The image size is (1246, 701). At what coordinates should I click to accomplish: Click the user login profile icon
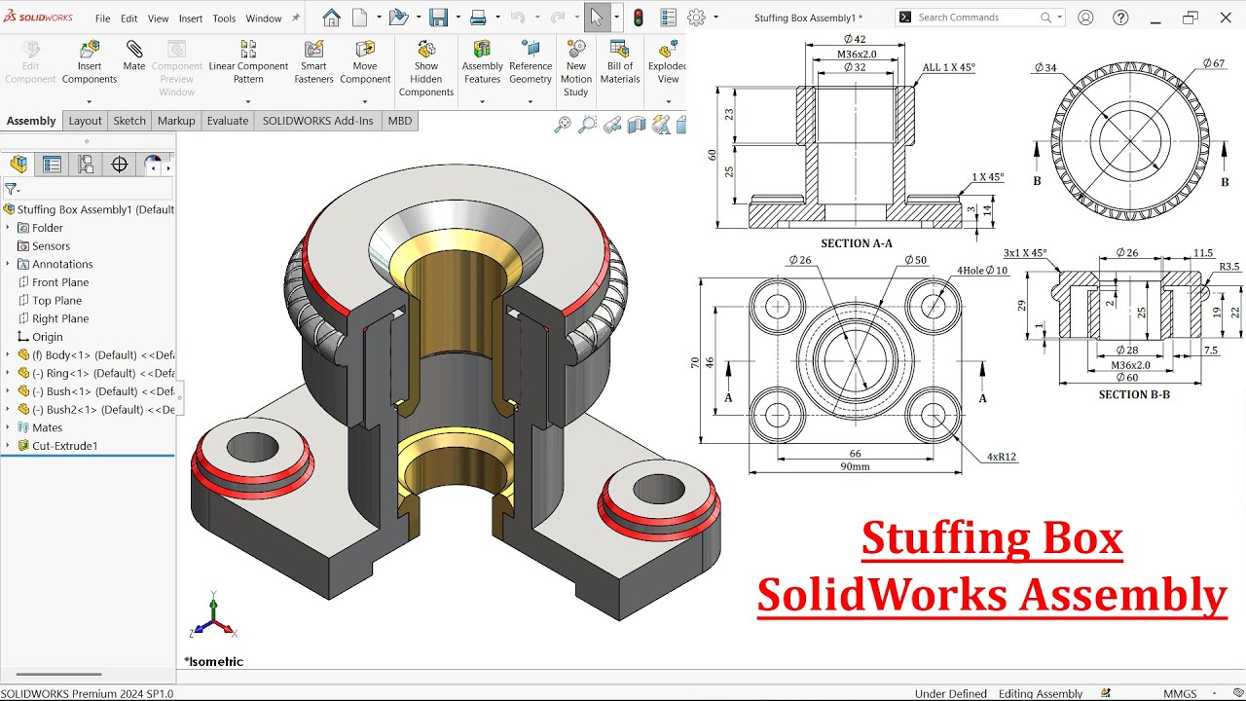[x=1085, y=18]
